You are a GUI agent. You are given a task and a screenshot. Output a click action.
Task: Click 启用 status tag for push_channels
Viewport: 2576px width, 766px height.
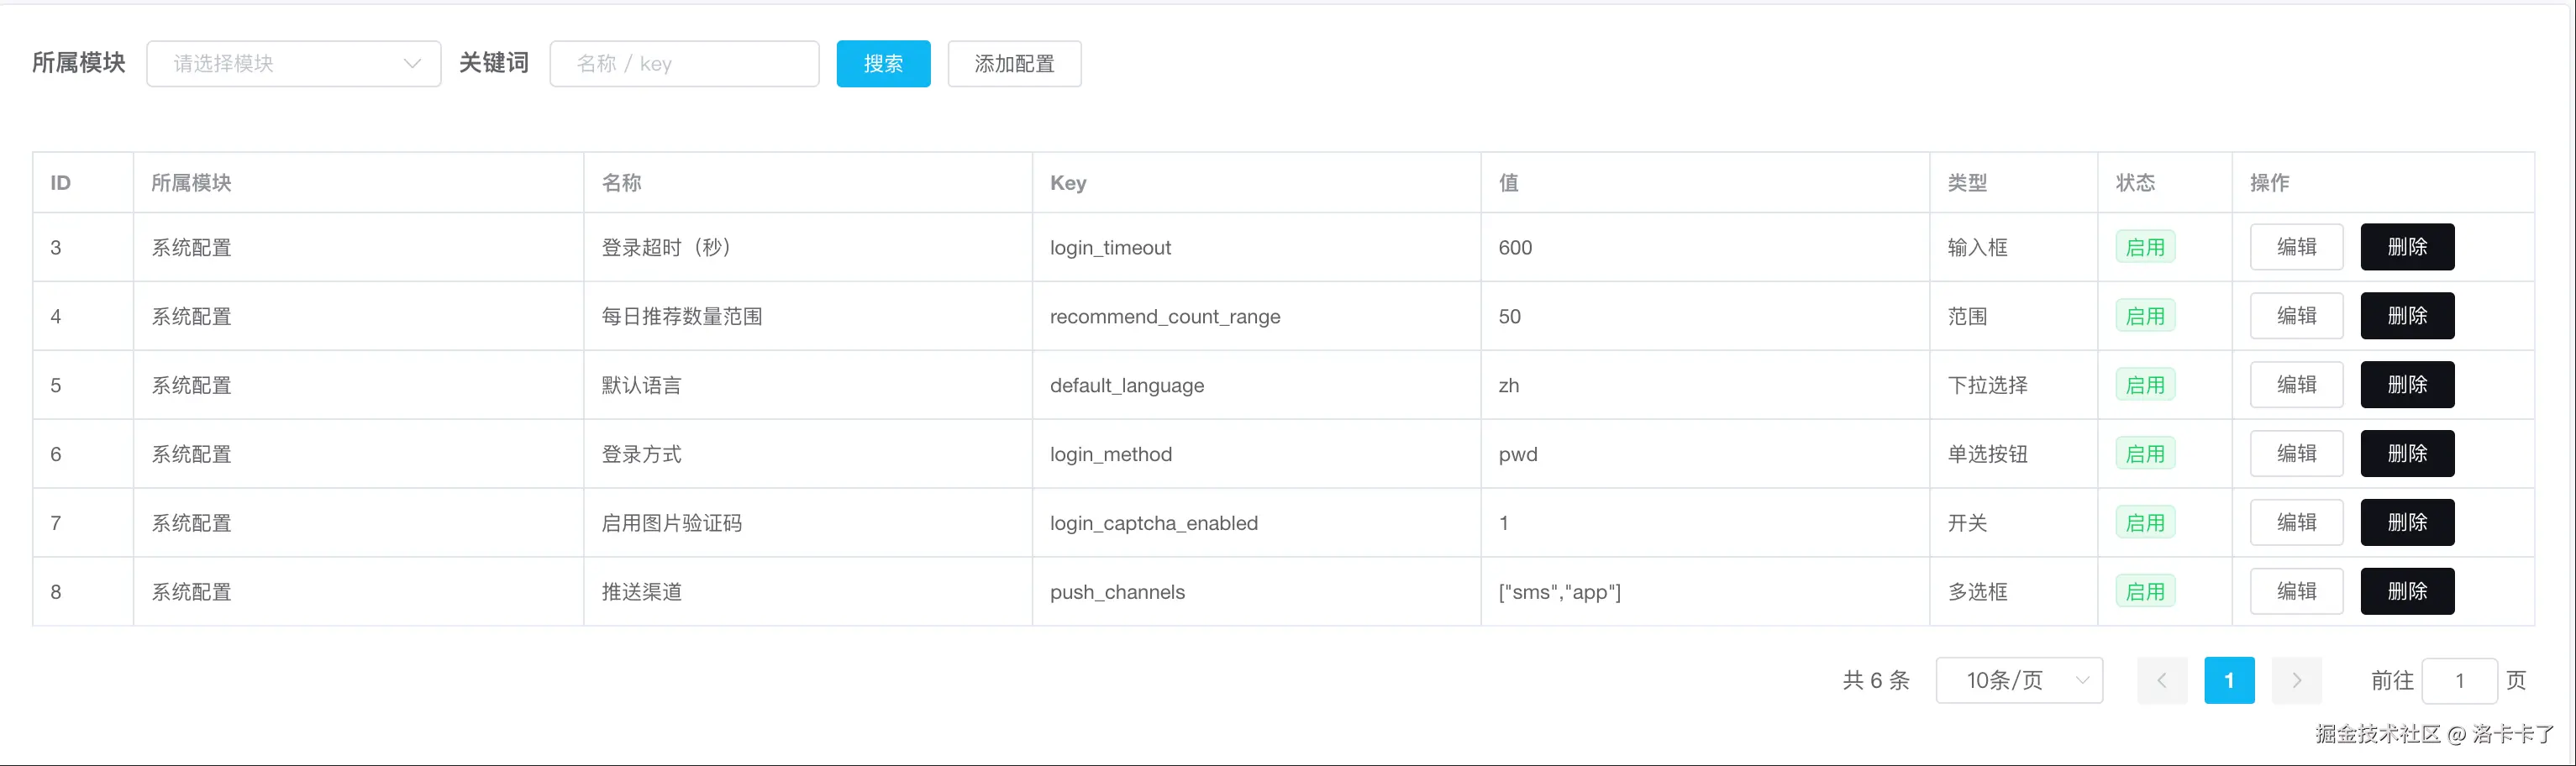pyautogui.click(x=2145, y=591)
